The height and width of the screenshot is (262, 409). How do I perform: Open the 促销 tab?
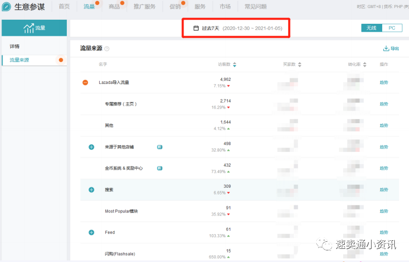coord(175,7)
